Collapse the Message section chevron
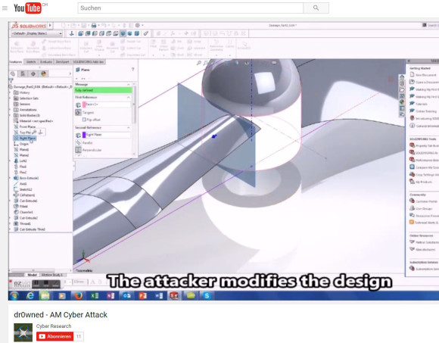The image size is (439, 343). click(x=129, y=84)
